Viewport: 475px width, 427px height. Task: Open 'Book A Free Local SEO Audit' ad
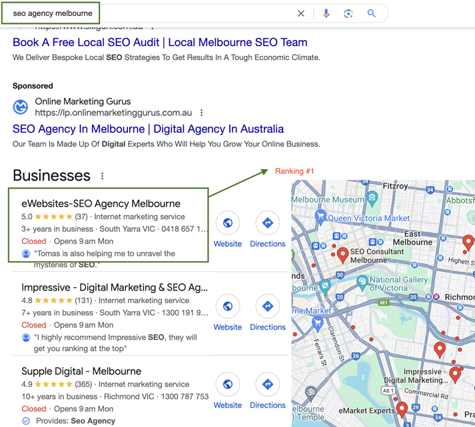160,43
